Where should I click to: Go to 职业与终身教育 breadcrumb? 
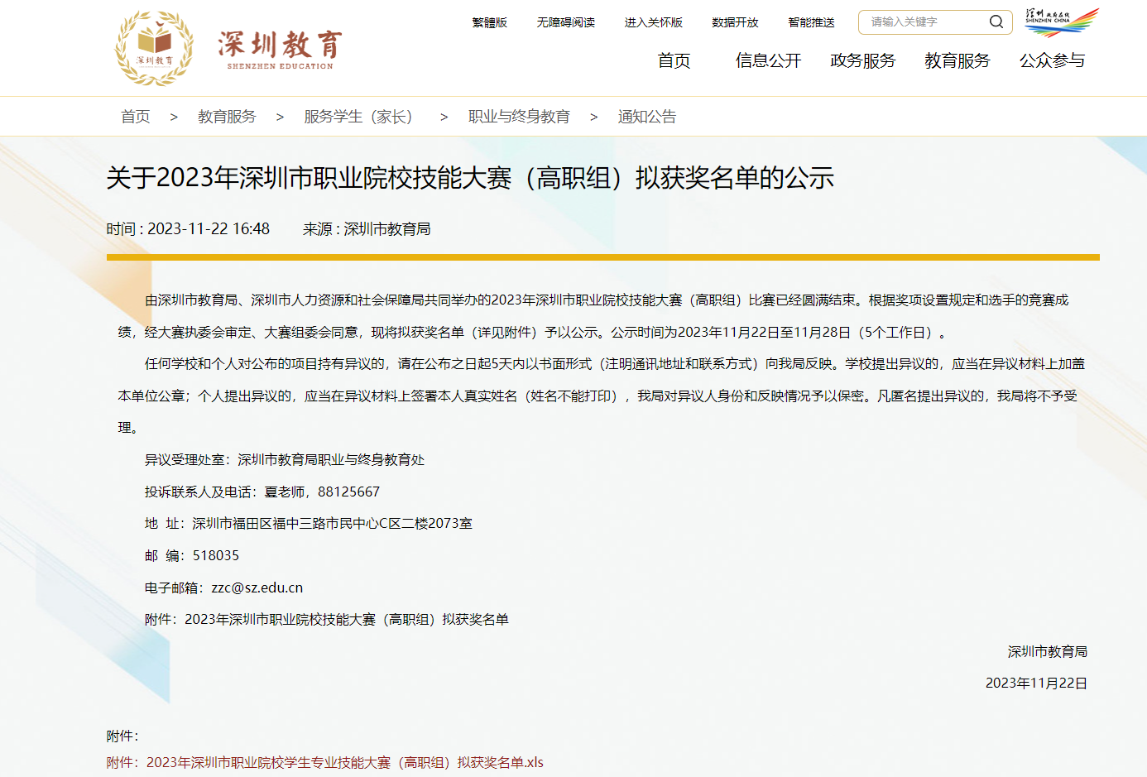pos(519,117)
